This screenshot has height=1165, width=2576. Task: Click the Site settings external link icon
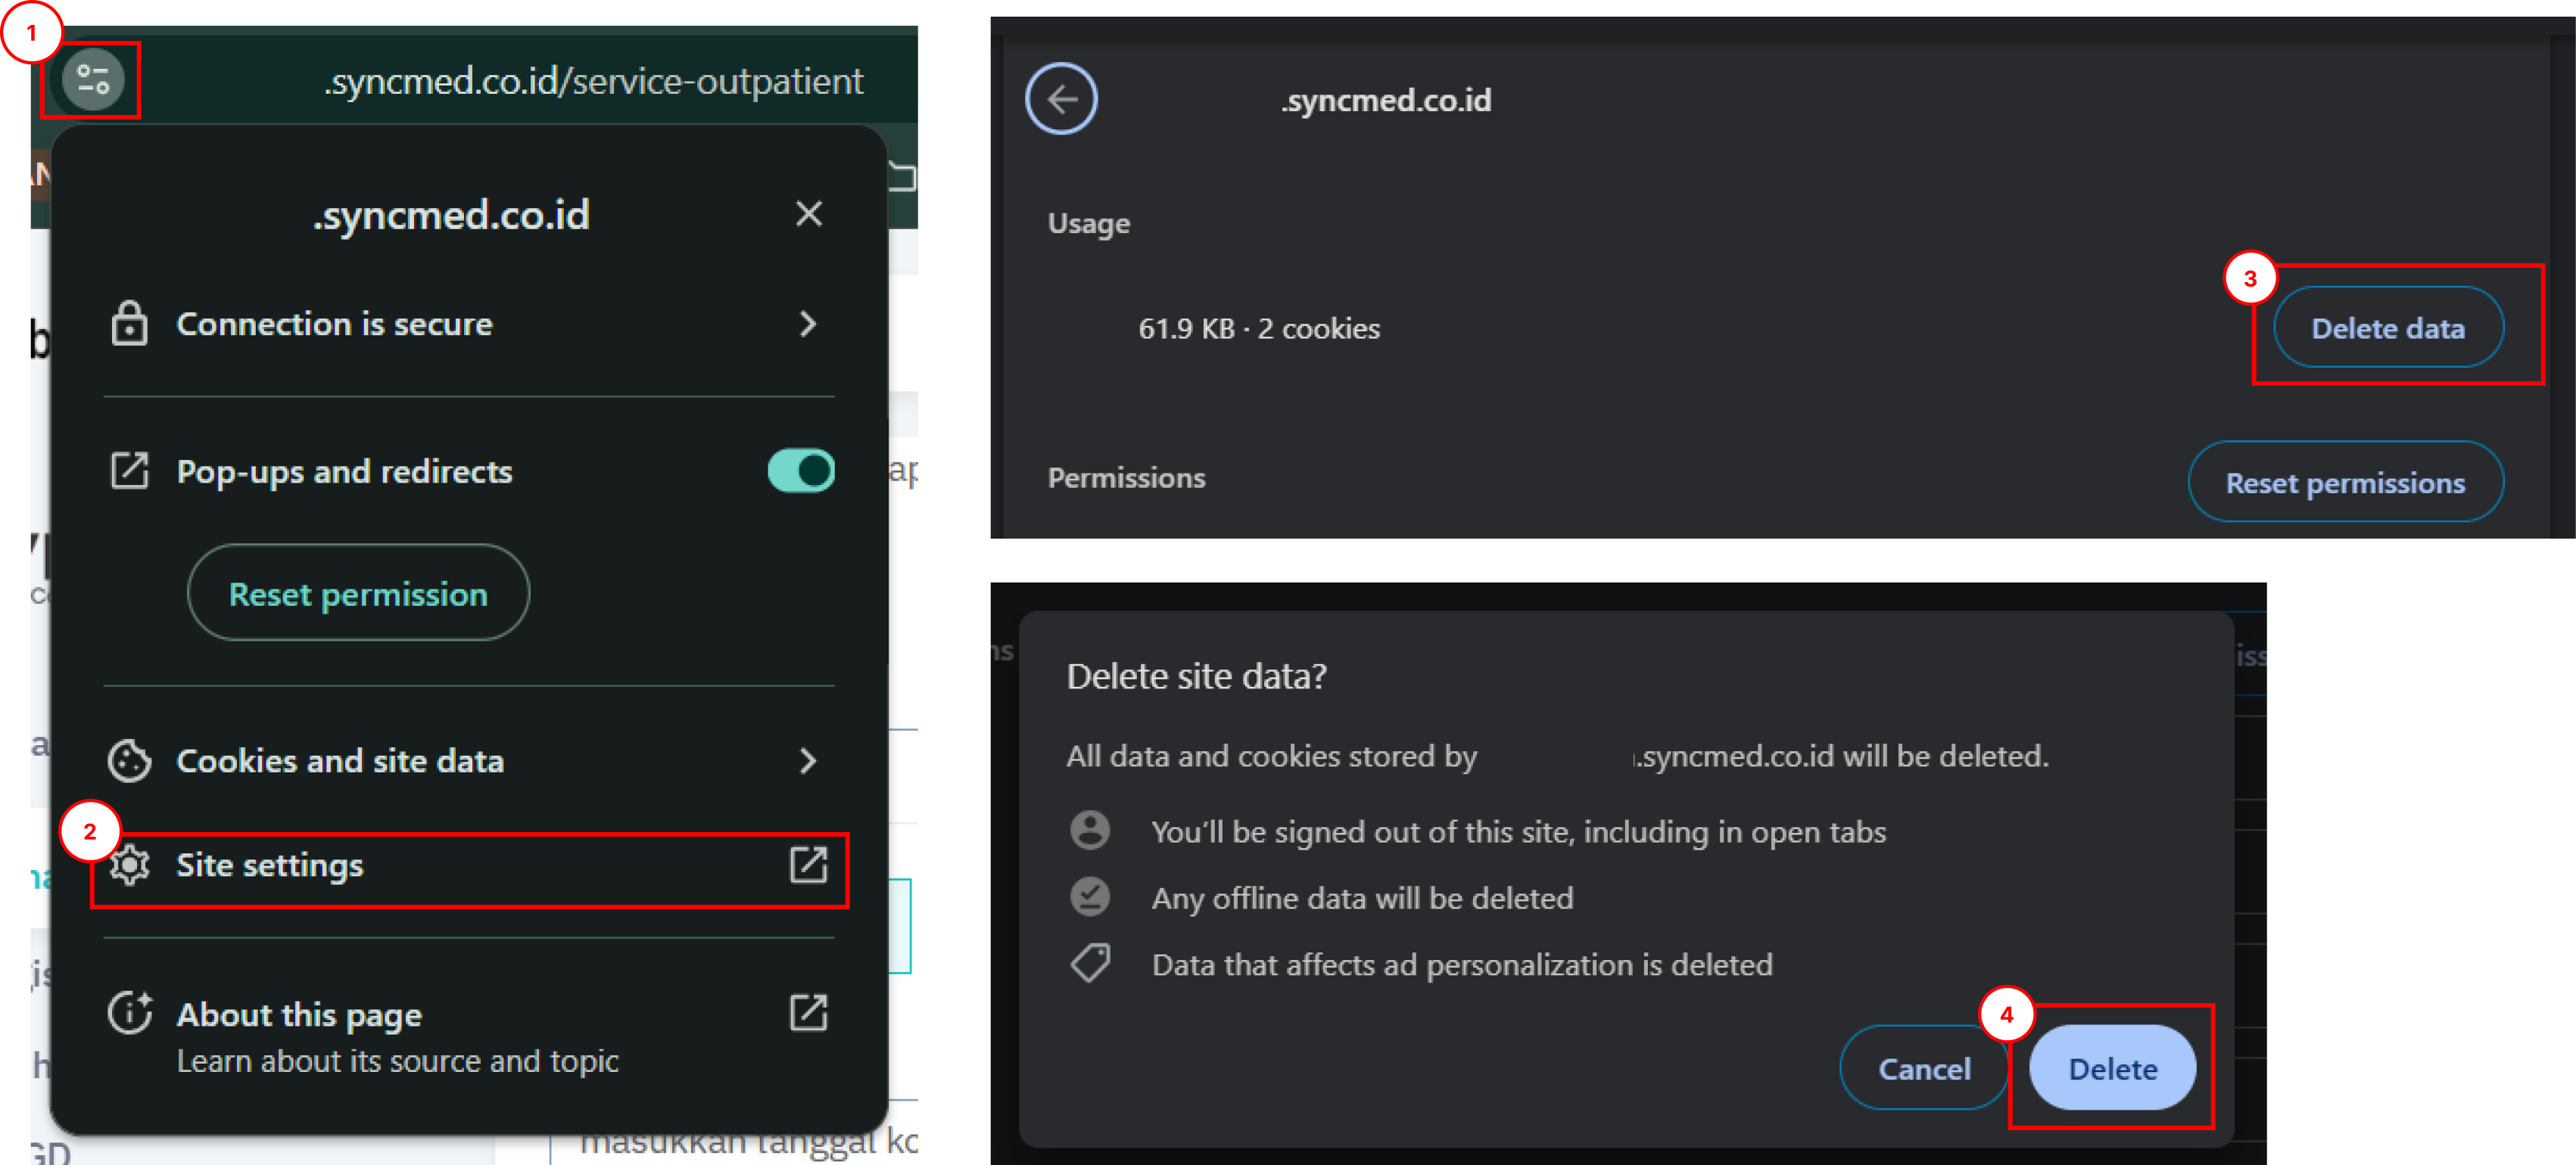pos(808,865)
